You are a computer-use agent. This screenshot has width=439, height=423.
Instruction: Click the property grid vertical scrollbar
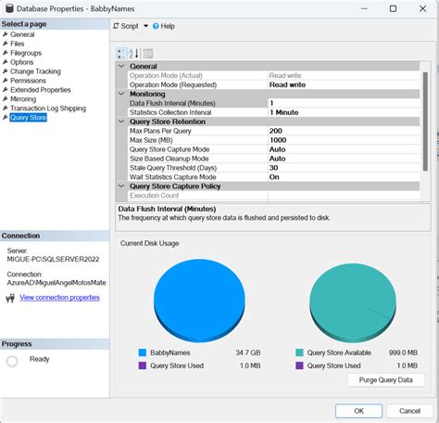coord(425,122)
